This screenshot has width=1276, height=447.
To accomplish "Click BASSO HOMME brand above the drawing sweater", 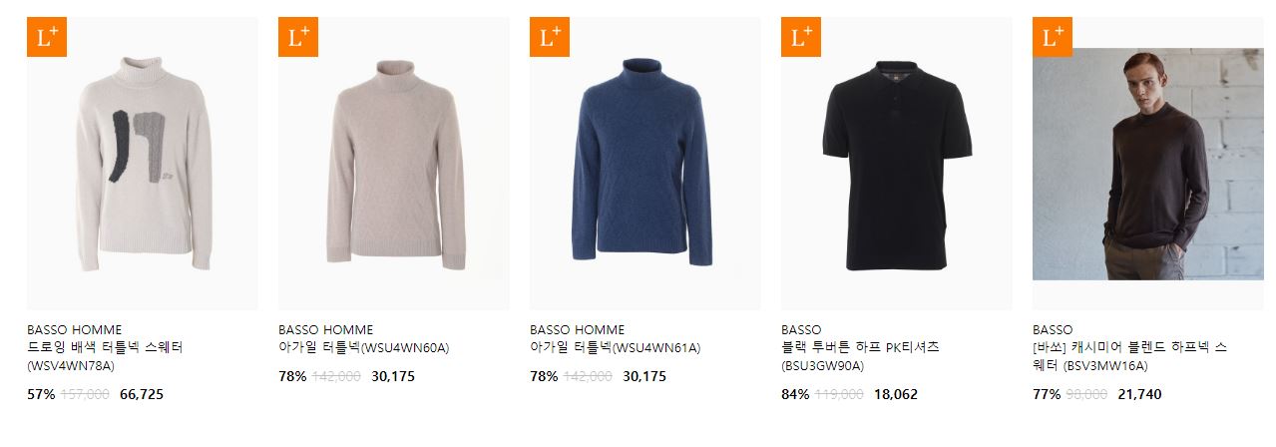I will [x=75, y=329].
